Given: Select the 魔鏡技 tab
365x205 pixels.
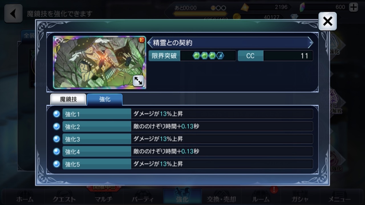Looking at the screenshot, I should [68, 99].
